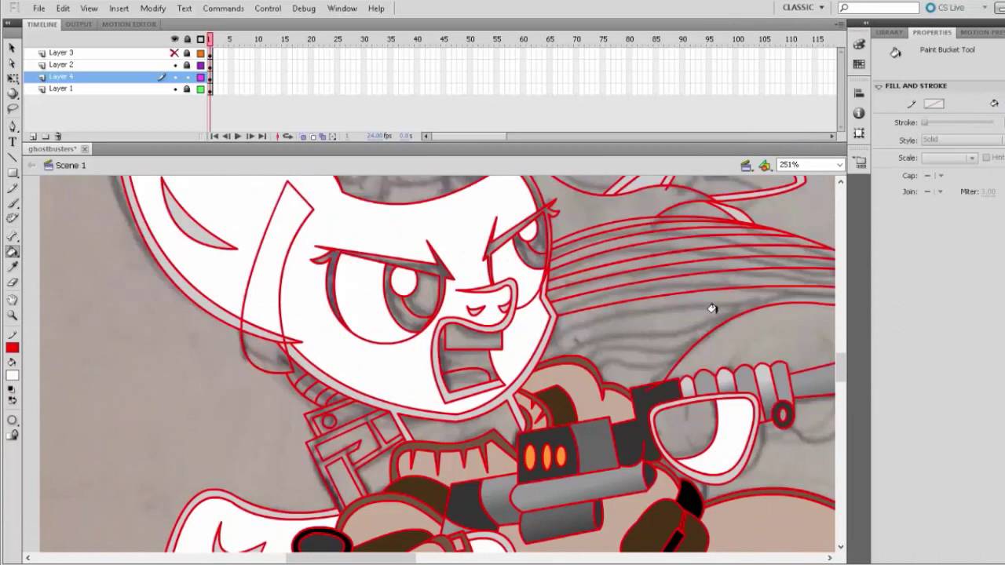Screen dimensions: 1005x565
Task: Select the Pen tool
Action: [x=12, y=126]
